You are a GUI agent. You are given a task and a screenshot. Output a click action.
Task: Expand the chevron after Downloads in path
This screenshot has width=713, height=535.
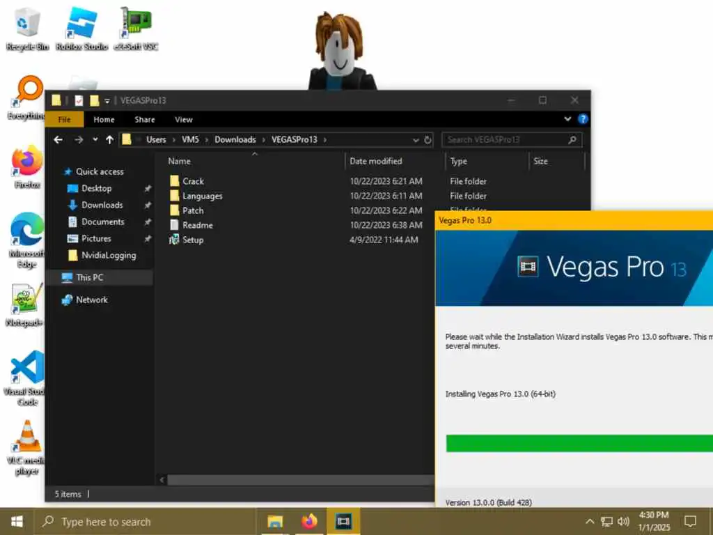point(263,139)
